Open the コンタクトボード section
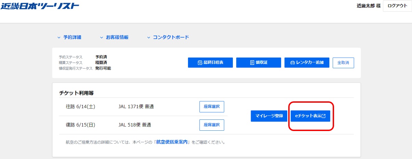The image size is (412, 159). [x=171, y=38]
